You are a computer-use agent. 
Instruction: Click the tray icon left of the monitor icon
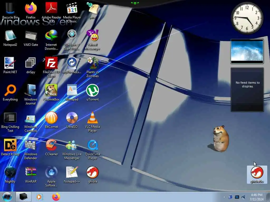(x=230, y=197)
